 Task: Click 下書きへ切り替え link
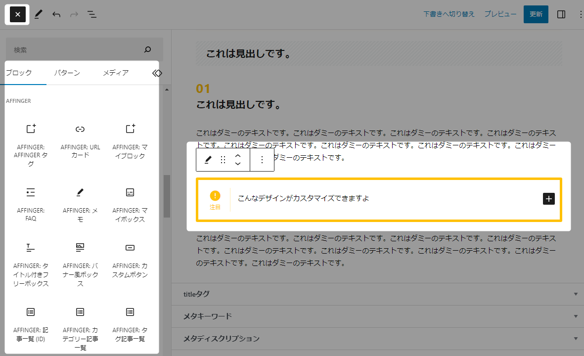coord(449,14)
